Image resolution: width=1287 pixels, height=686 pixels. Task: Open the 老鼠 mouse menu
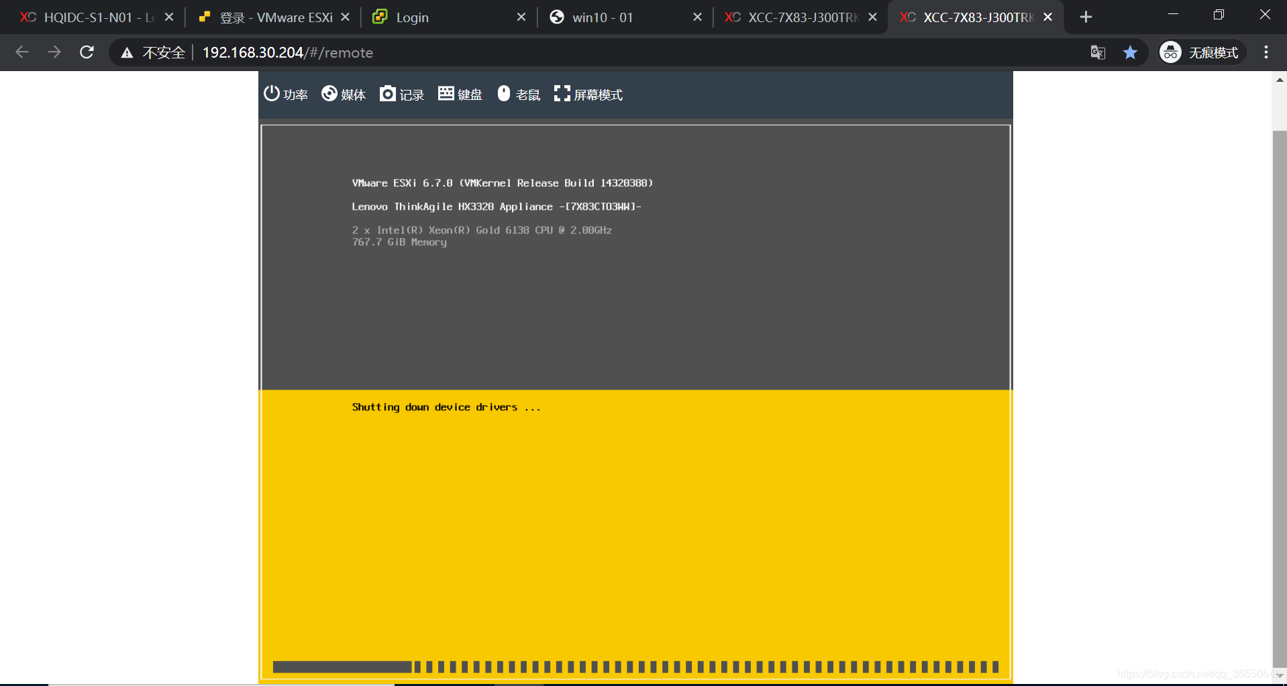point(519,95)
